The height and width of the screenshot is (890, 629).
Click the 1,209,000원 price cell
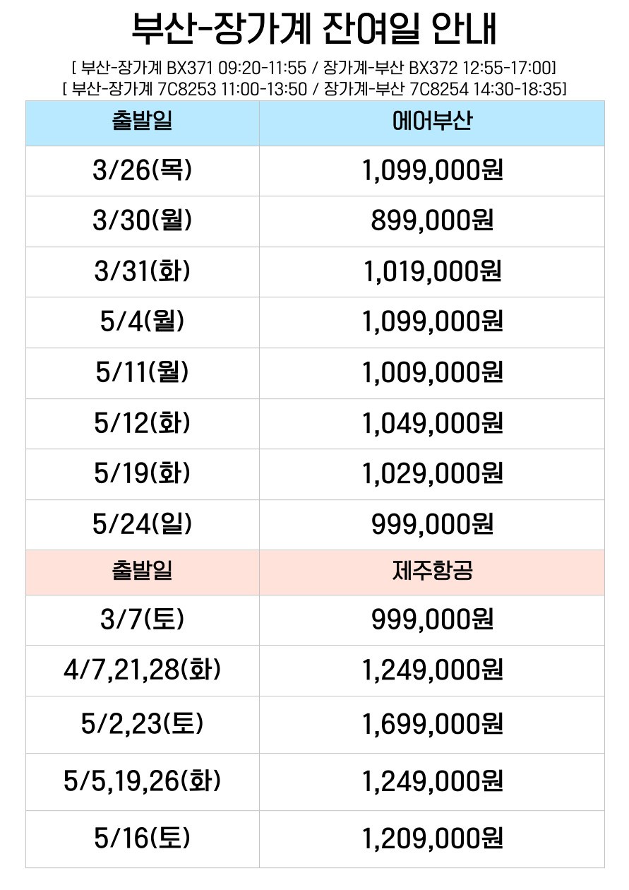pos(431,838)
